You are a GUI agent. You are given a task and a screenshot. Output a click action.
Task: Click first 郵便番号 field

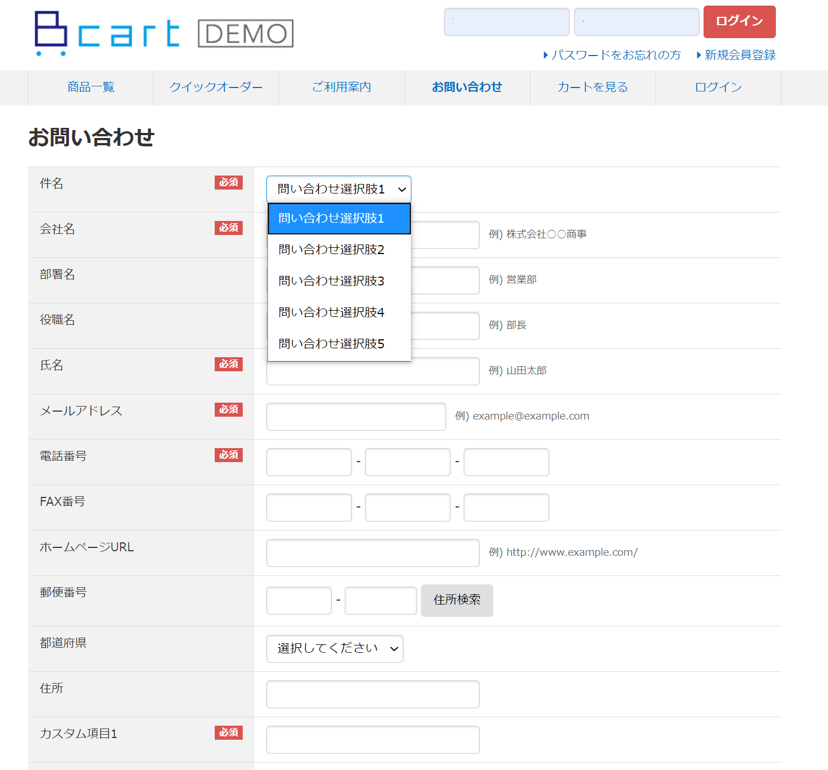point(299,601)
